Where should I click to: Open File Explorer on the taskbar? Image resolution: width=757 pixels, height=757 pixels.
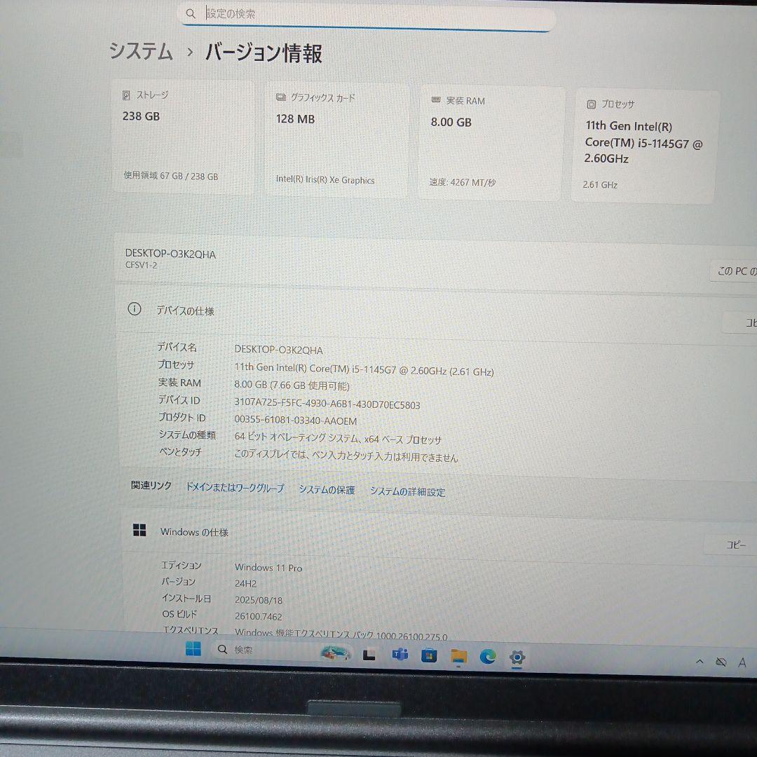(x=458, y=657)
